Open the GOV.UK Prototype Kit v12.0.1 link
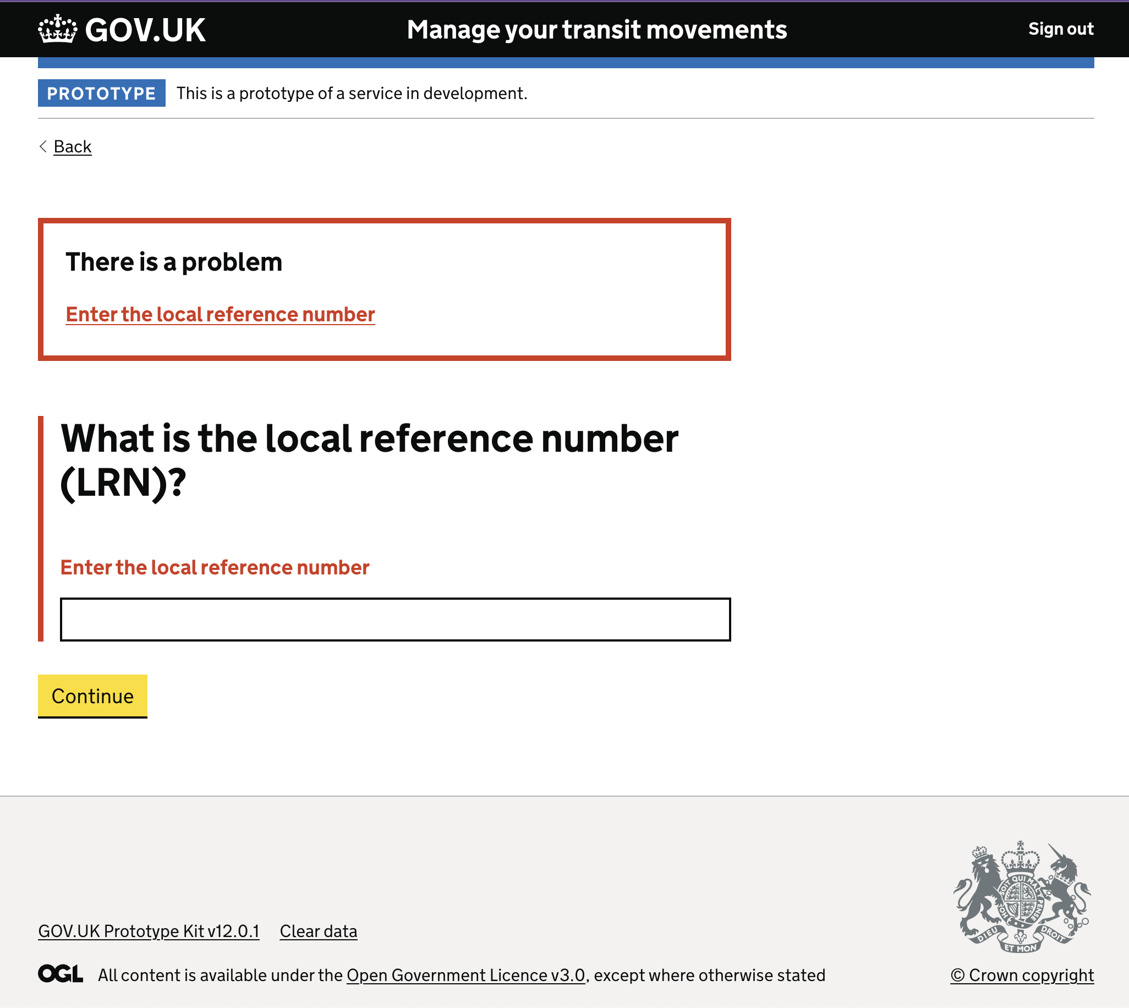Viewport: 1129px width, 1008px height. tap(149, 931)
